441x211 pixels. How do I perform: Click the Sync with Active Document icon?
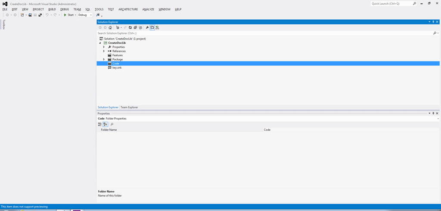[125, 28]
